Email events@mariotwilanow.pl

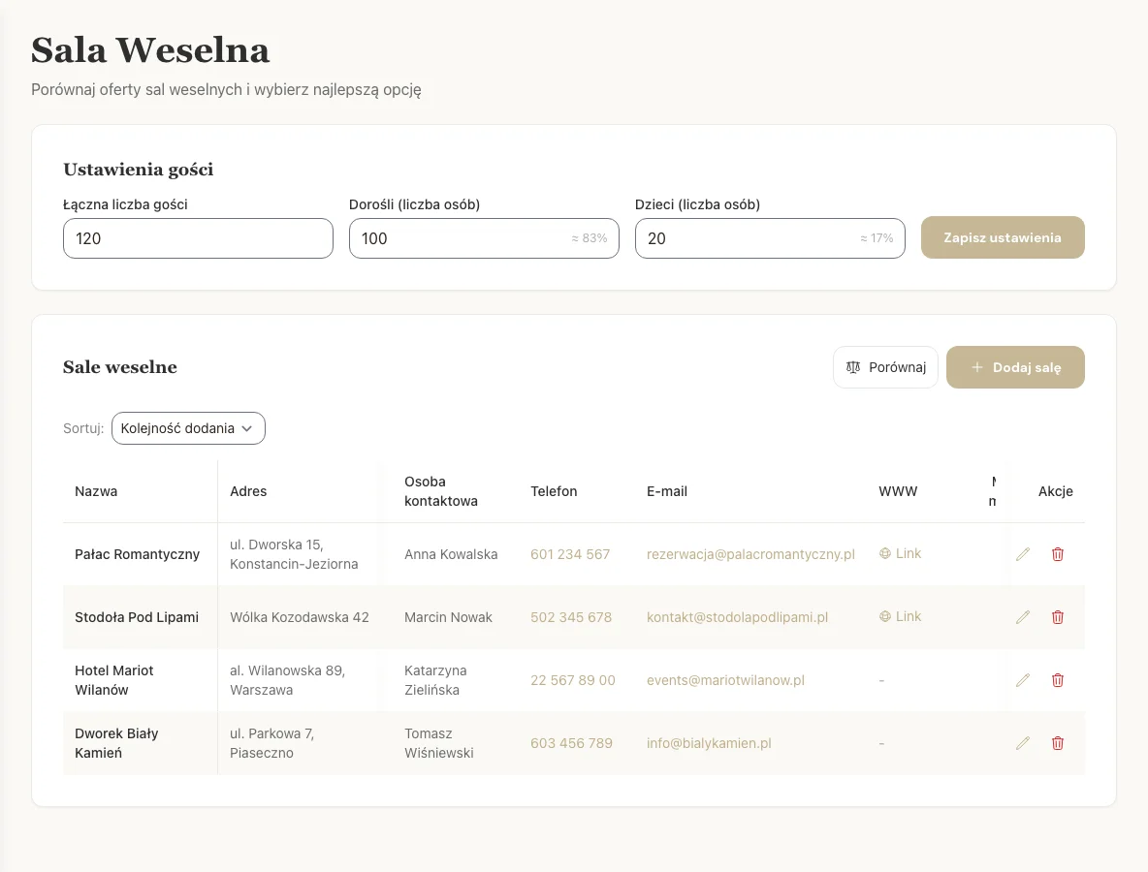tap(725, 680)
